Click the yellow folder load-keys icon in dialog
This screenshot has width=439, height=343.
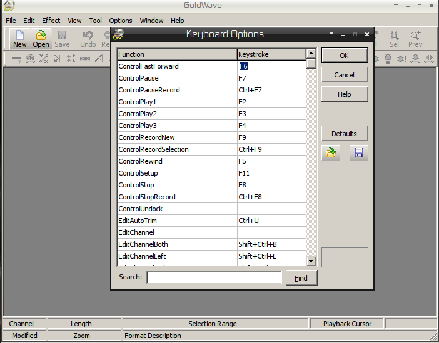click(x=331, y=152)
